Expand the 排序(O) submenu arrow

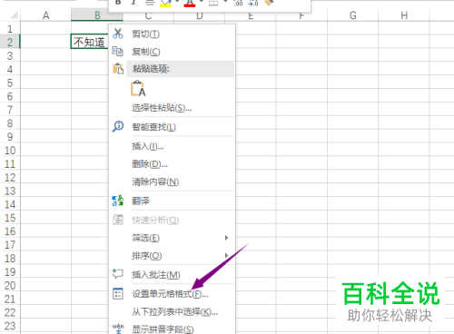pyautogui.click(x=226, y=256)
